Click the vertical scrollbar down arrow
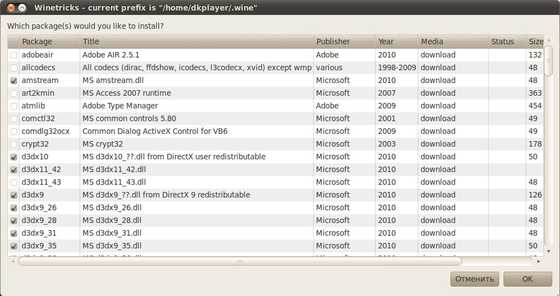 (x=548, y=251)
